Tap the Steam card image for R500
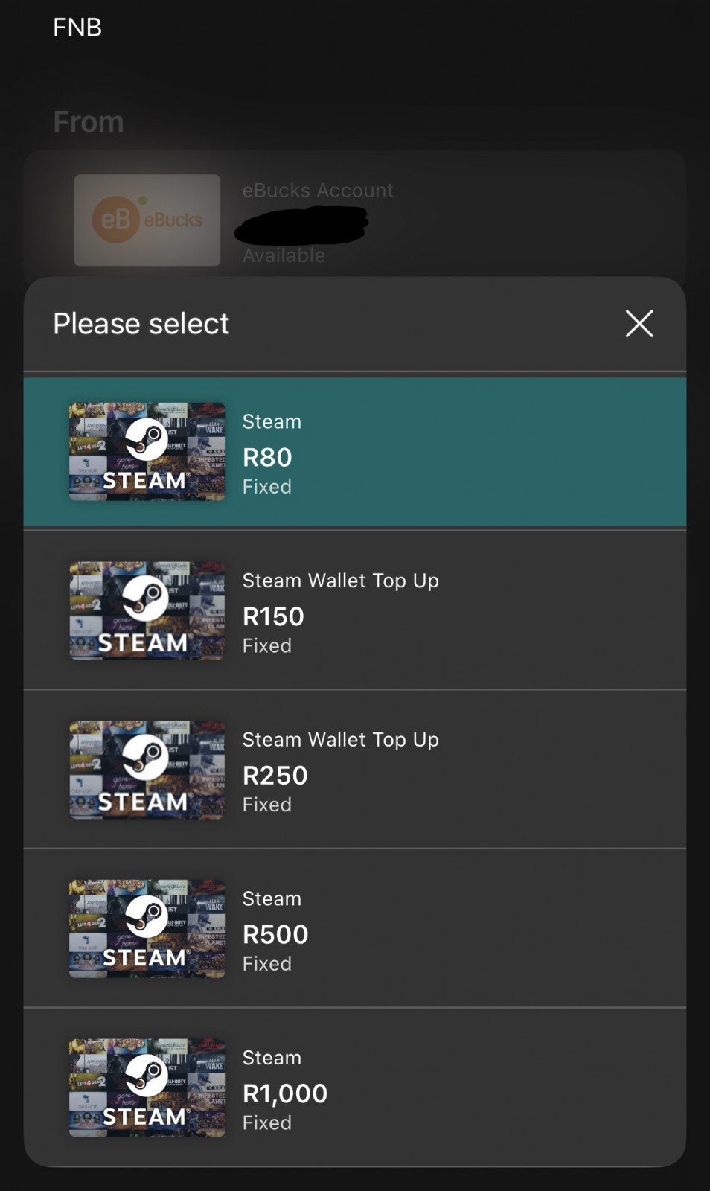Viewport: 710px width, 1191px height. (147, 929)
